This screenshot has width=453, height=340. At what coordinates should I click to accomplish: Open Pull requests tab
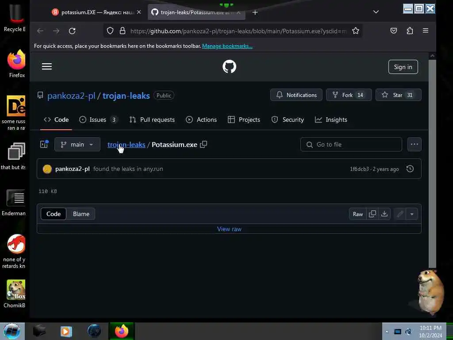[152, 120]
